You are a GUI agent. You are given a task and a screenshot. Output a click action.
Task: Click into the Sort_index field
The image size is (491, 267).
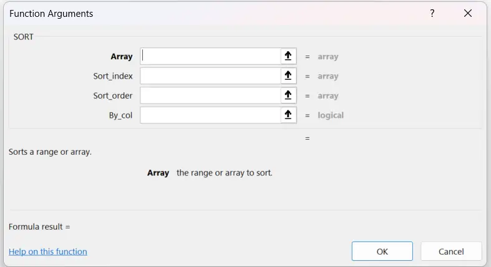210,75
